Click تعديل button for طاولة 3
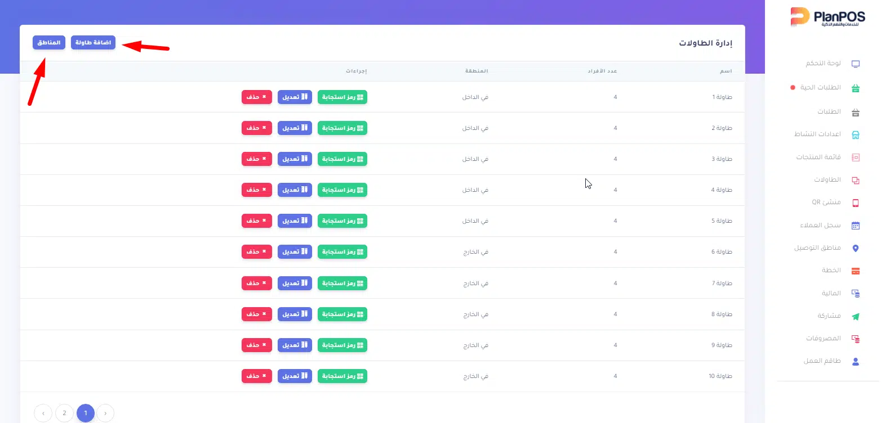Viewport: 890px width, 423px height. coord(295,159)
